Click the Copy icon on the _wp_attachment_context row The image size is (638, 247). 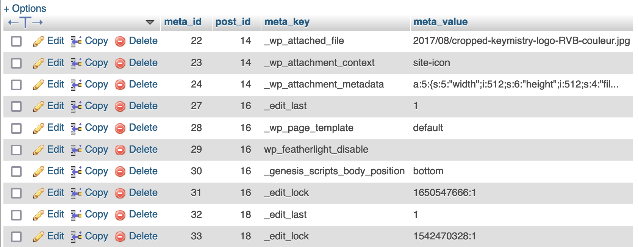(x=75, y=63)
